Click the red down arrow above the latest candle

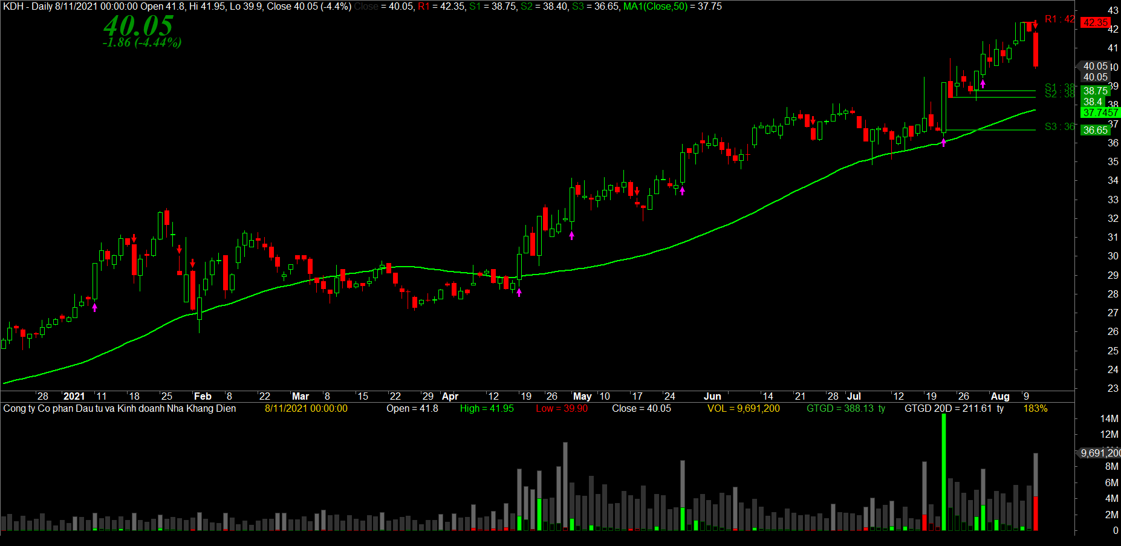point(1035,25)
